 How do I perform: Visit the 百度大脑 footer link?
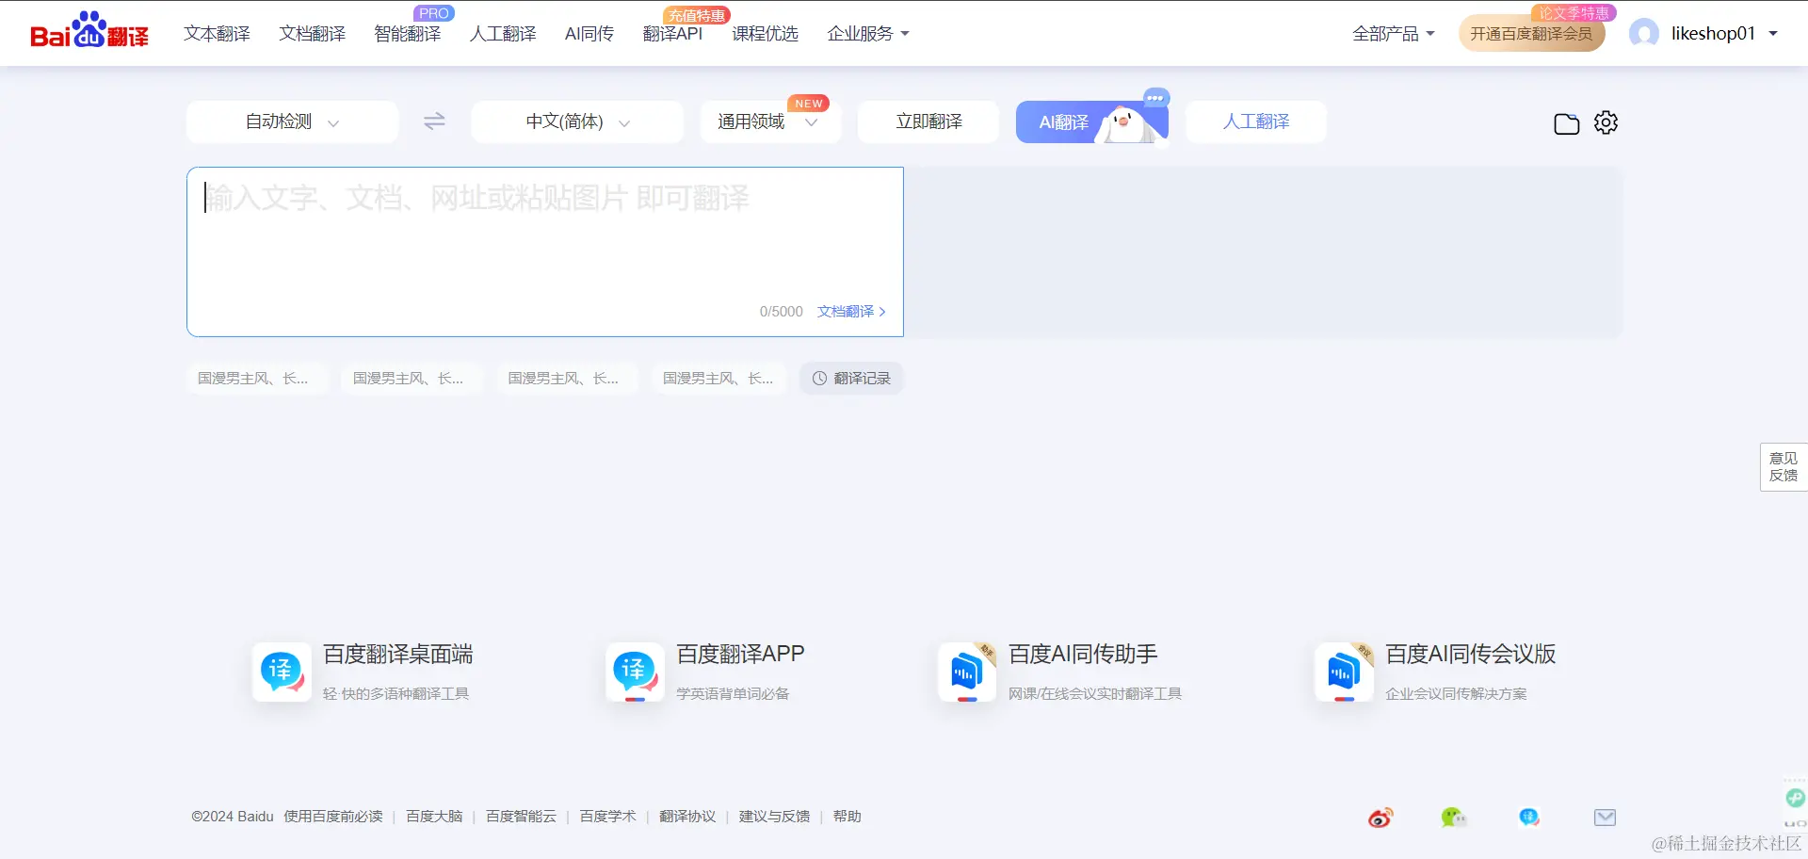(x=434, y=817)
